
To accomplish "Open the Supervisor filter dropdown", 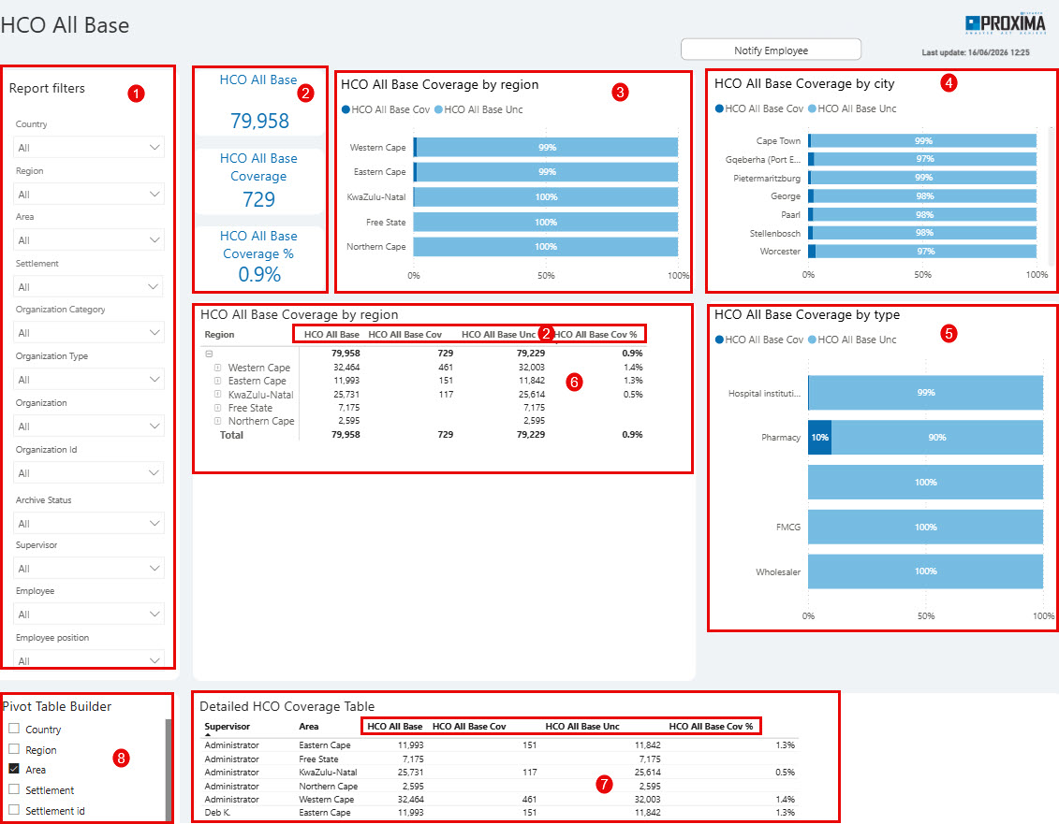I will [x=88, y=569].
